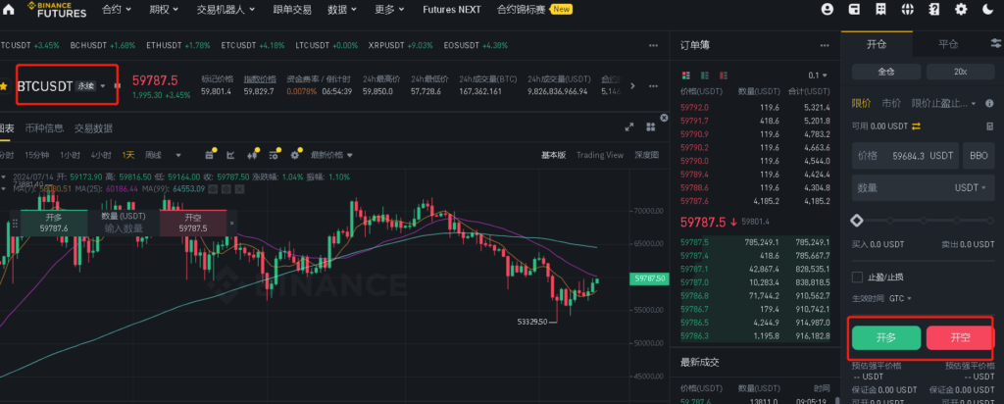
Task: Expand the chart to fullscreen
Action: [629, 126]
